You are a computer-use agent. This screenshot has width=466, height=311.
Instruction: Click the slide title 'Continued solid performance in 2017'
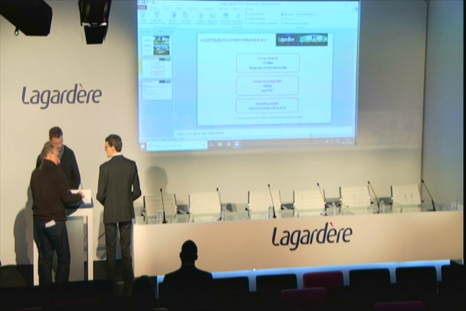click(234, 40)
